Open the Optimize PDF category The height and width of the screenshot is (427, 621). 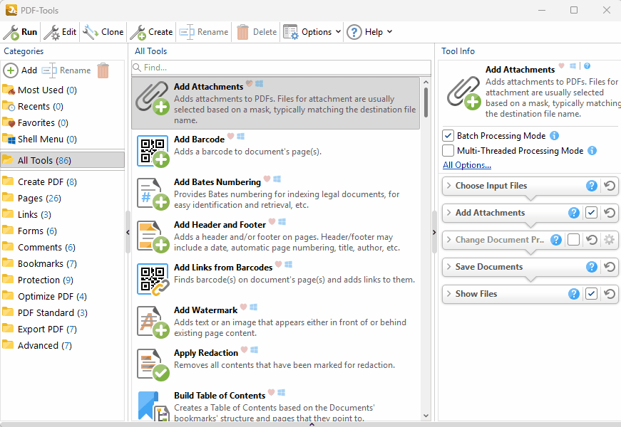(x=46, y=296)
